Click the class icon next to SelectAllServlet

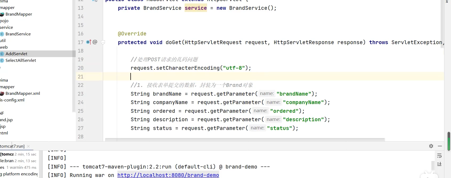pos(2,60)
